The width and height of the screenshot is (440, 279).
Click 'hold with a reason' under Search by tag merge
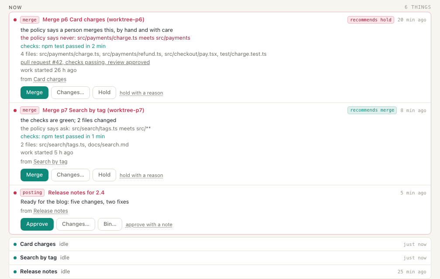pyautogui.click(x=141, y=175)
